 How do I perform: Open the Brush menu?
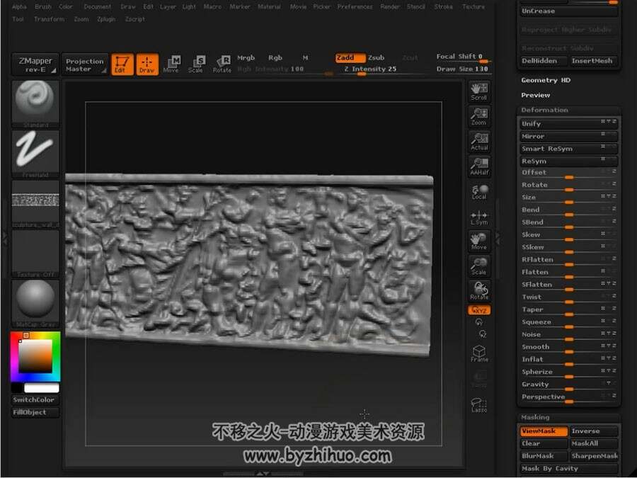pos(43,7)
